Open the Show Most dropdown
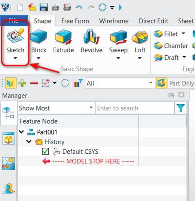The width and height of the screenshot is (195, 201). click(x=56, y=108)
